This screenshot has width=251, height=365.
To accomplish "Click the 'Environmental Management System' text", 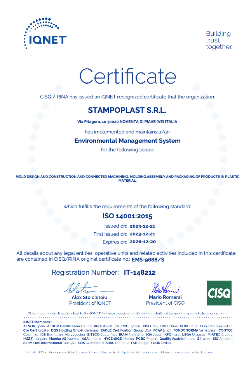I will click(127, 140).
